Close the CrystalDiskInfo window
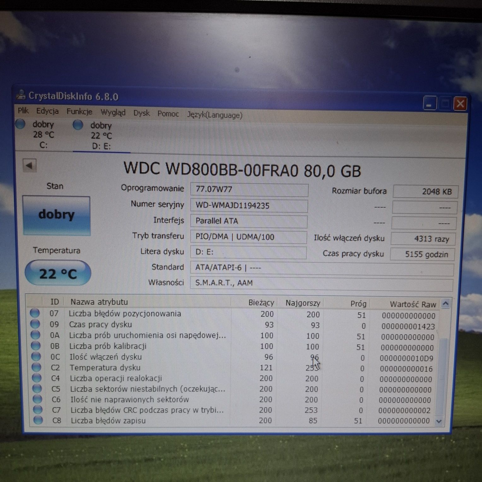This screenshot has width=482, height=482. [x=460, y=103]
